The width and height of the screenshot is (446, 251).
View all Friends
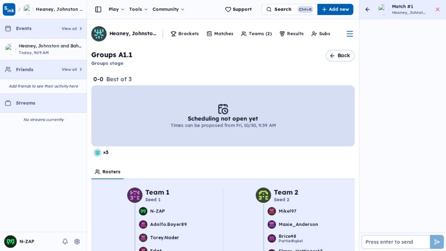[x=72, y=69]
